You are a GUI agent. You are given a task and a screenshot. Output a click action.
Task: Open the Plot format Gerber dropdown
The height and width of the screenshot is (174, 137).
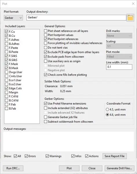(13, 18)
